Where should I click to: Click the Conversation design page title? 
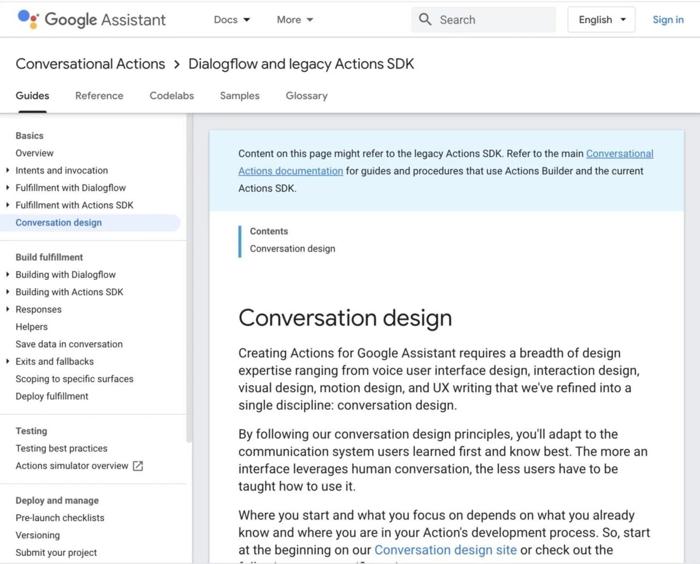pos(345,318)
